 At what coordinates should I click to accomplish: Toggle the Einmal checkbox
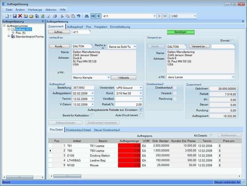coord(232,41)
